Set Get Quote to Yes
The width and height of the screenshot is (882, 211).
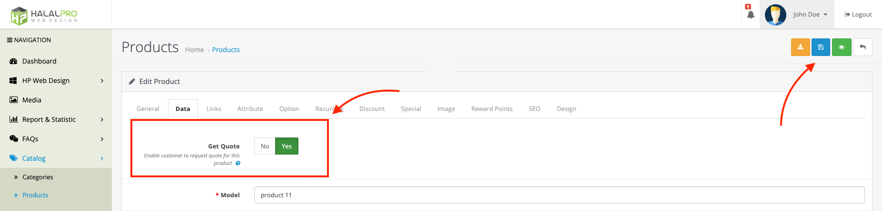pyautogui.click(x=287, y=146)
